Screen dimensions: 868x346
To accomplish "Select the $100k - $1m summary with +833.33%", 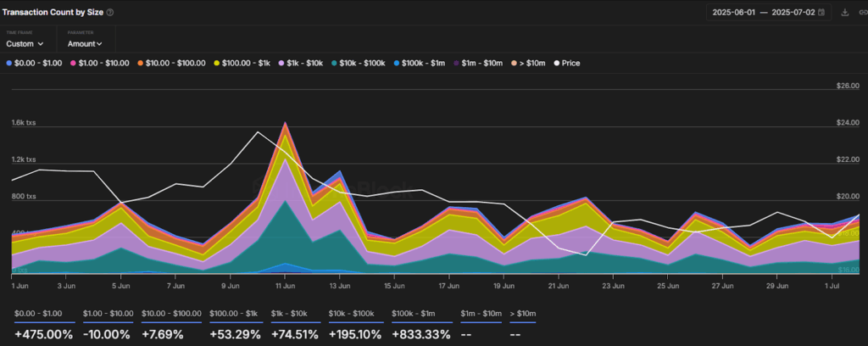I will [x=420, y=325].
